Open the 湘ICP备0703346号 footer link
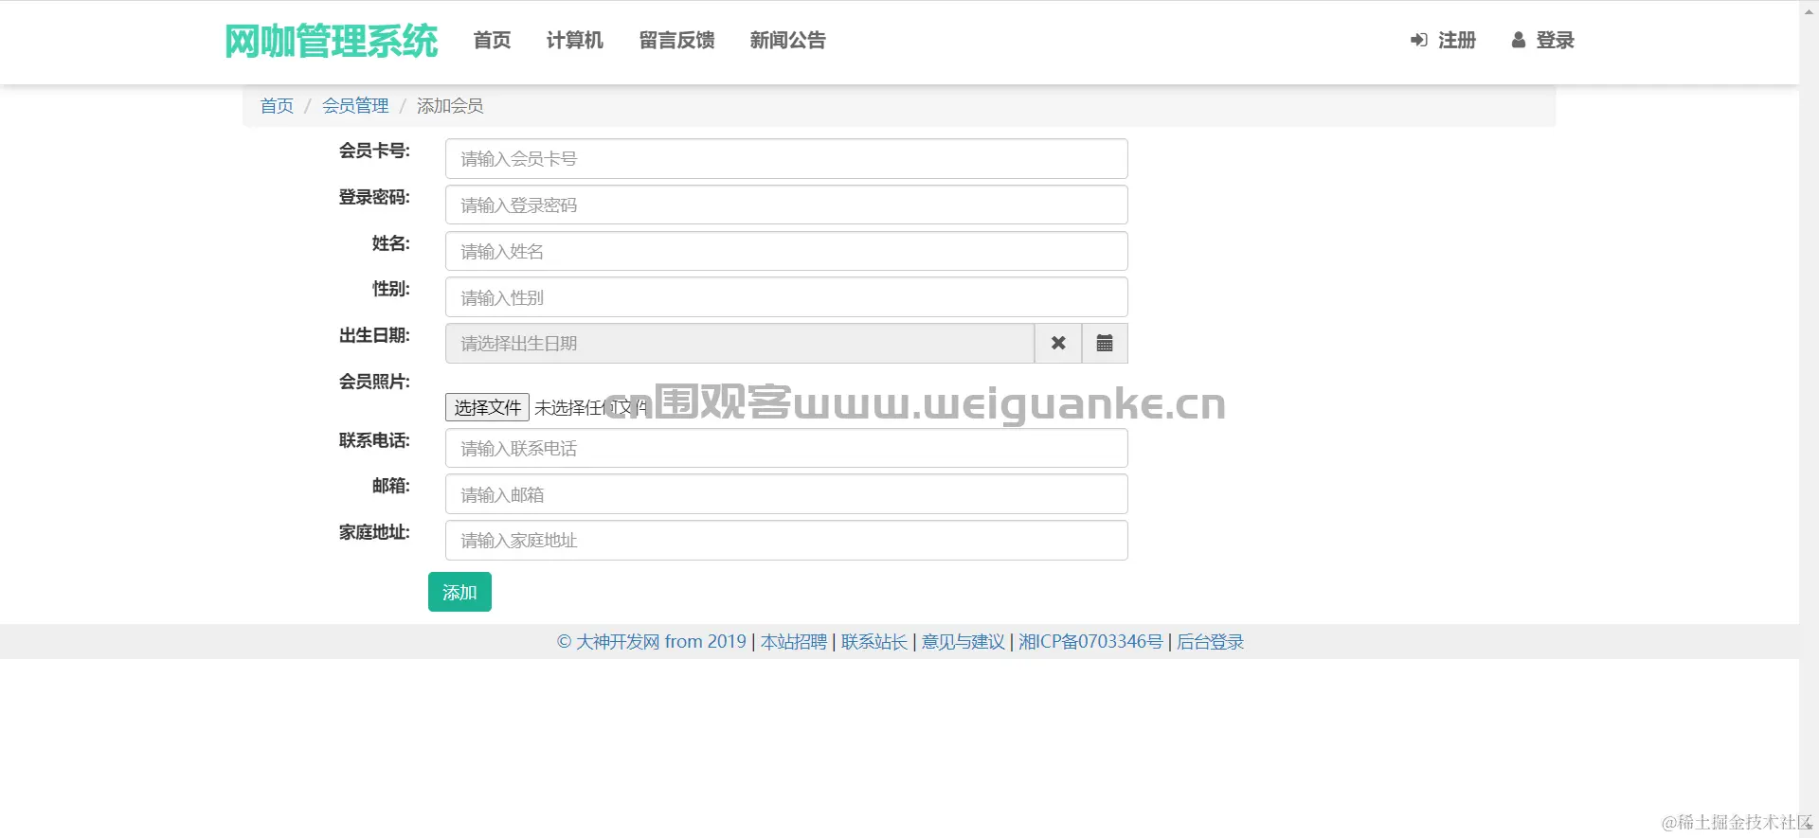This screenshot has width=1819, height=838. pos(1090,642)
